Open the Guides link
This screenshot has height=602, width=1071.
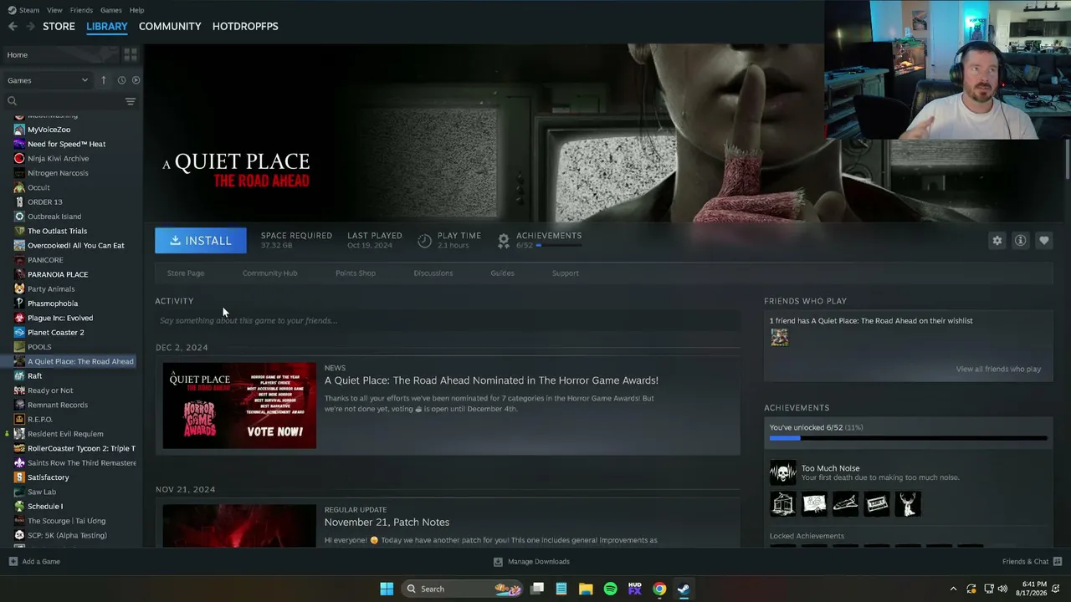502,273
